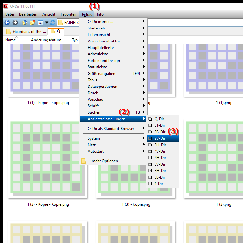
Task: Expand the Listenansicht submenu
Action: [113, 35]
